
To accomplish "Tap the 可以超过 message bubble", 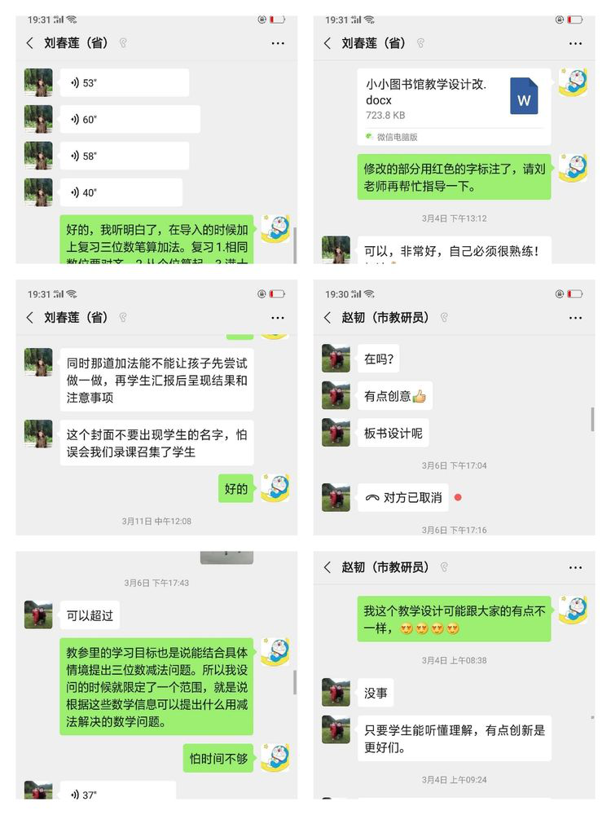I will 90,615.
